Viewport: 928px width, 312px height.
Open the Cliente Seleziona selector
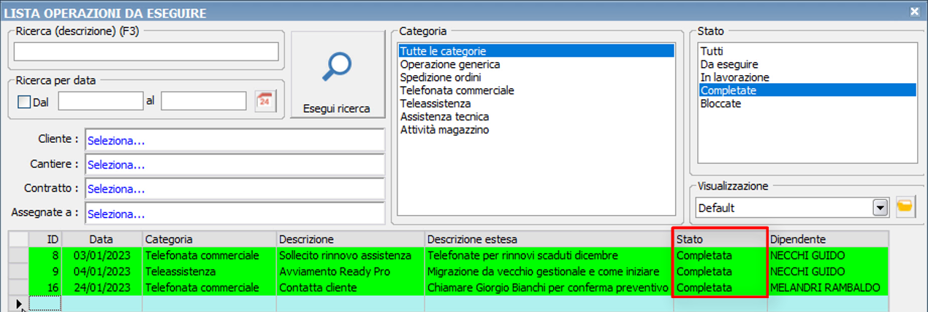pos(234,140)
